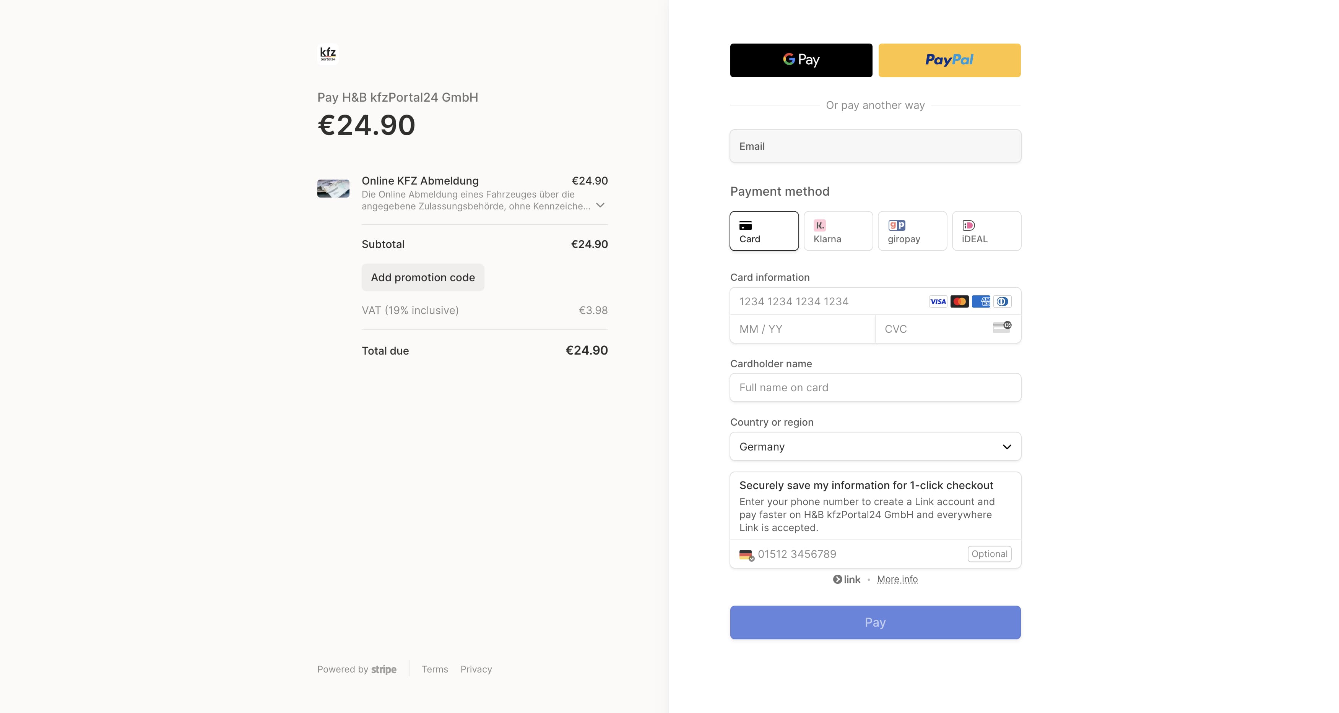The image size is (1339, 713).
Task: Pay with the Google Pay button
Action: pyautogui.click(x=801, y=60)
